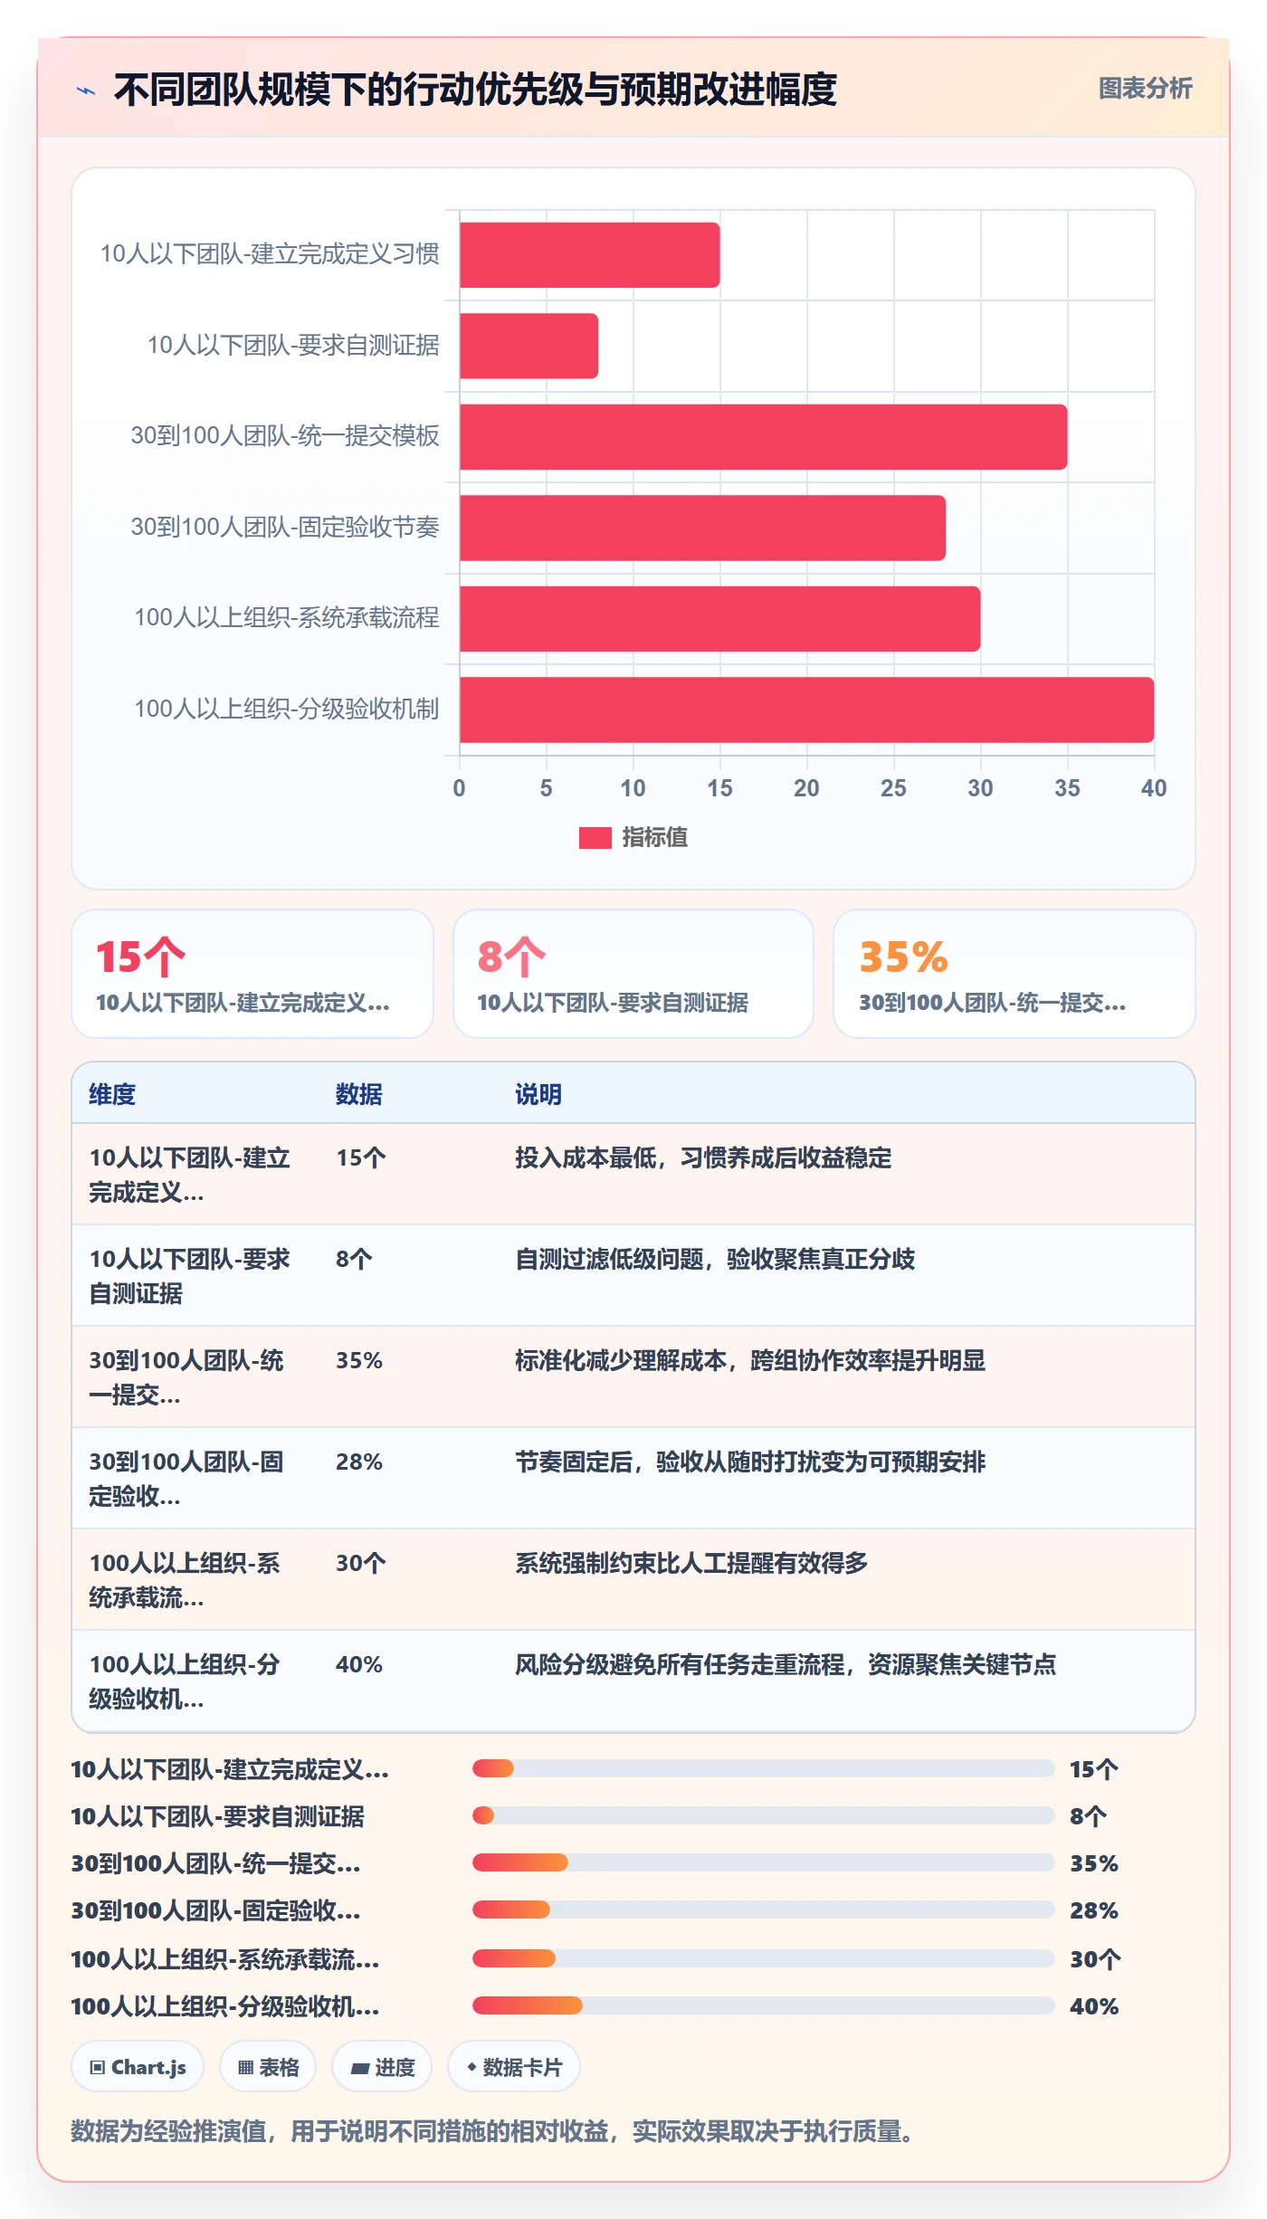Click the bar for 30到100人团队-固定验收节奏
This screenshot has height=2219, width=1267.
coord(702,528)
